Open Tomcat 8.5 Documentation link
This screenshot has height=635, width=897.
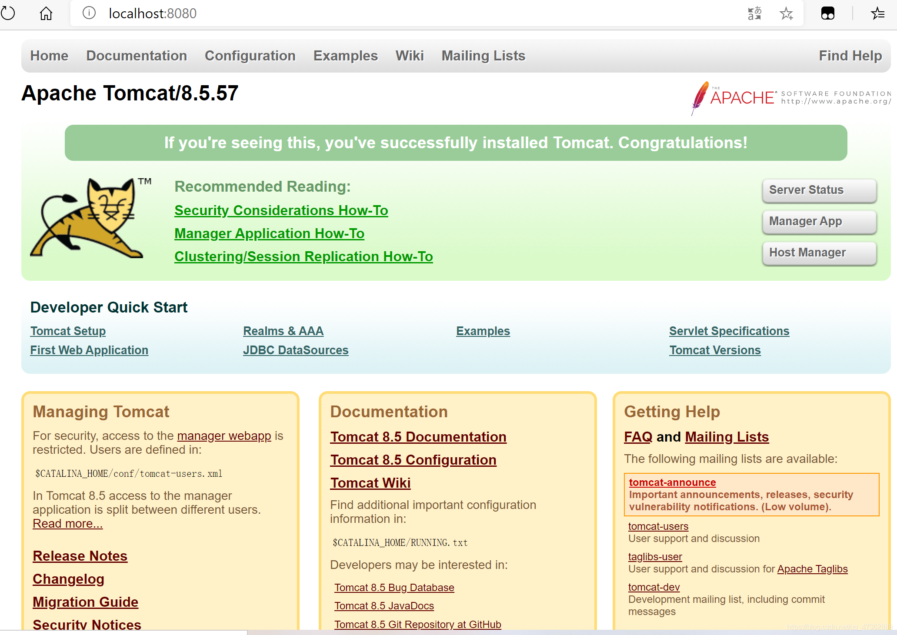418,437
